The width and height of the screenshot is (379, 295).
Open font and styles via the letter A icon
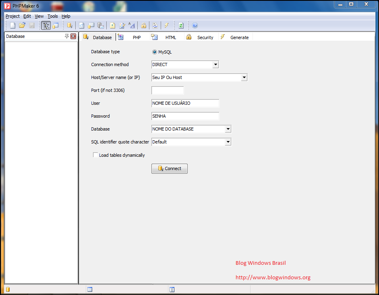pyautogui.click(x=132, y=25)
